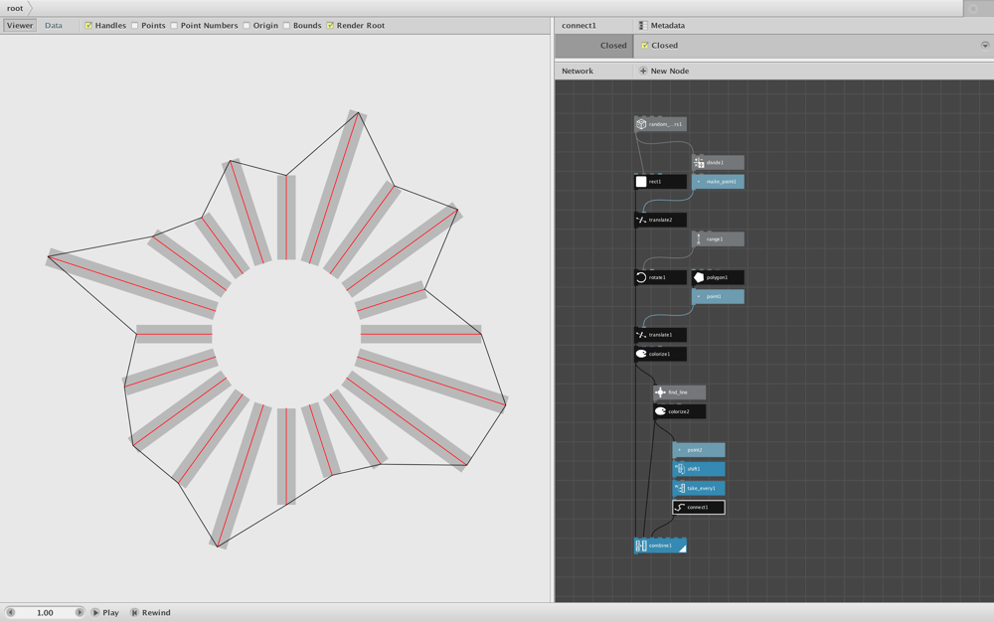Screen dimensions: 994x621
Task: Select the point1 node
Action: click(718, 296)
